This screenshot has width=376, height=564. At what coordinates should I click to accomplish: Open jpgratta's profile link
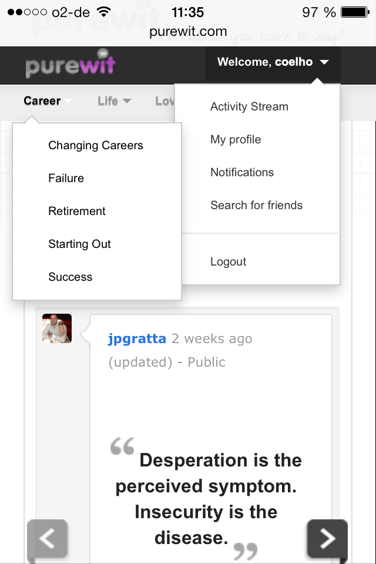pyautogui.click(x=137, y=339)
